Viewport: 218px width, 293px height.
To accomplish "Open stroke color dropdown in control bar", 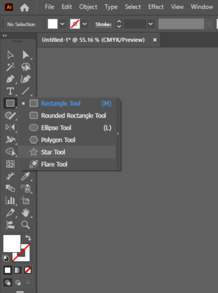I will (85, 24).
